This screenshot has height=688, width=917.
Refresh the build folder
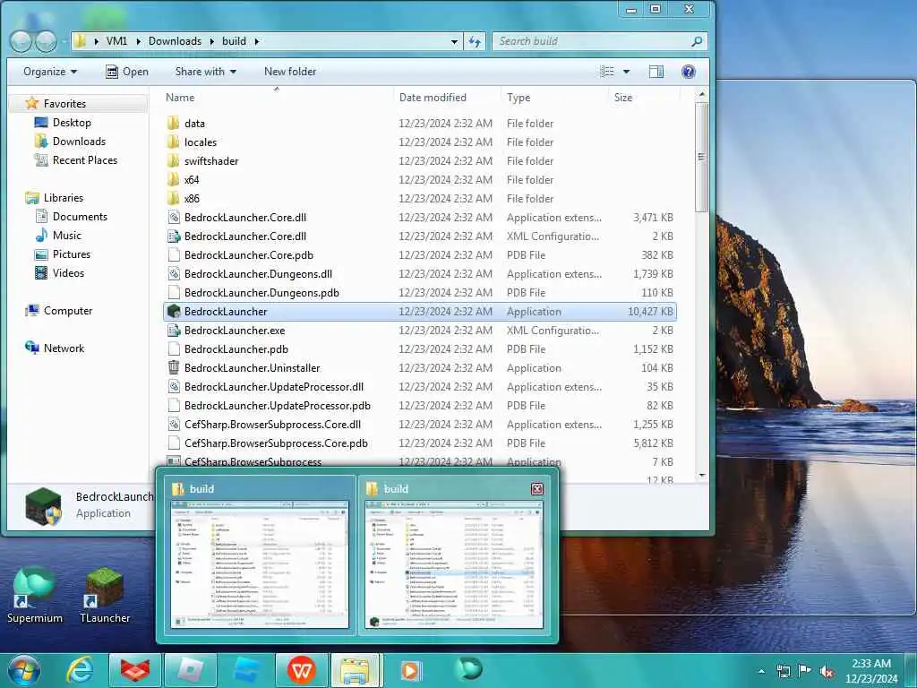tap(475, 41)
